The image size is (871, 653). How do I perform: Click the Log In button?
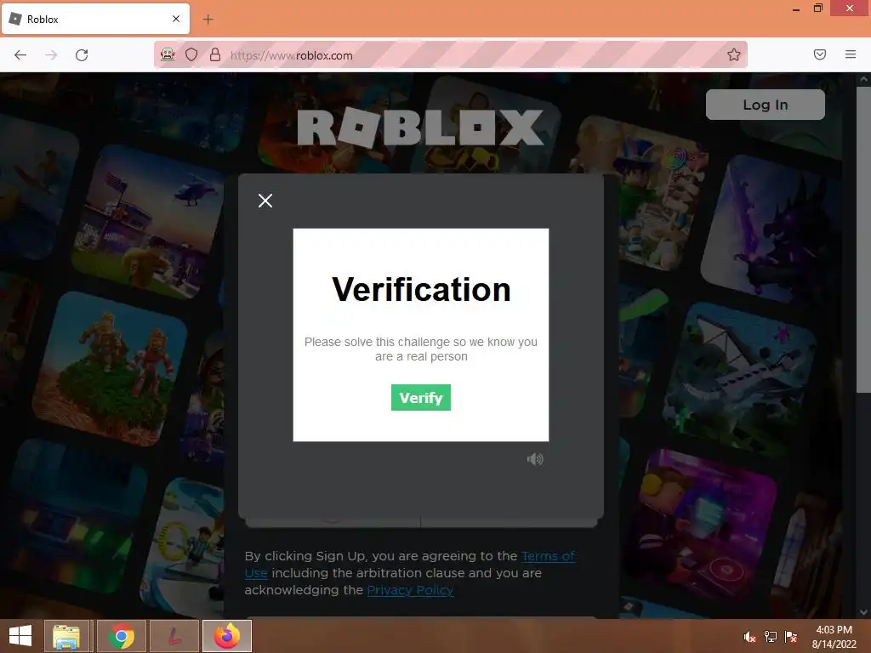click(765, 105)
